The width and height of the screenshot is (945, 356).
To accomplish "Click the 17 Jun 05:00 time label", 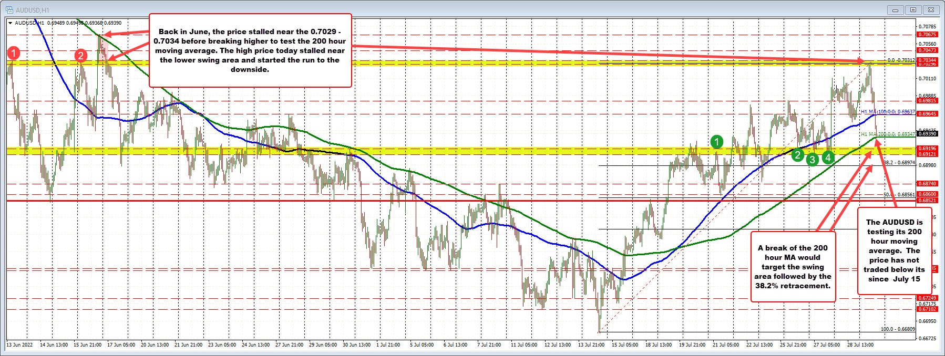I will 121,345.
